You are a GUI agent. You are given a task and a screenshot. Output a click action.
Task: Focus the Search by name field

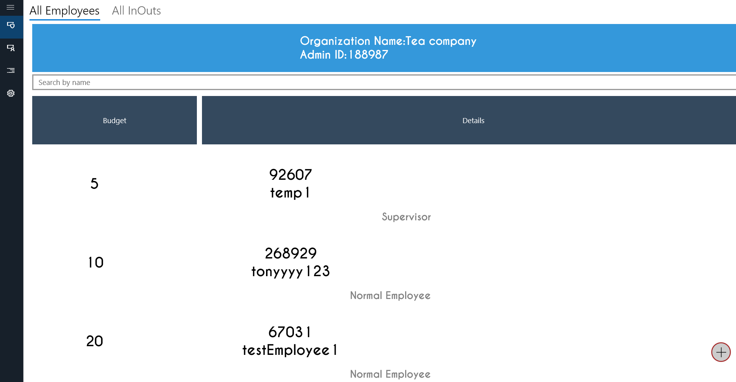pyautogui.click(x=384, y=82)
